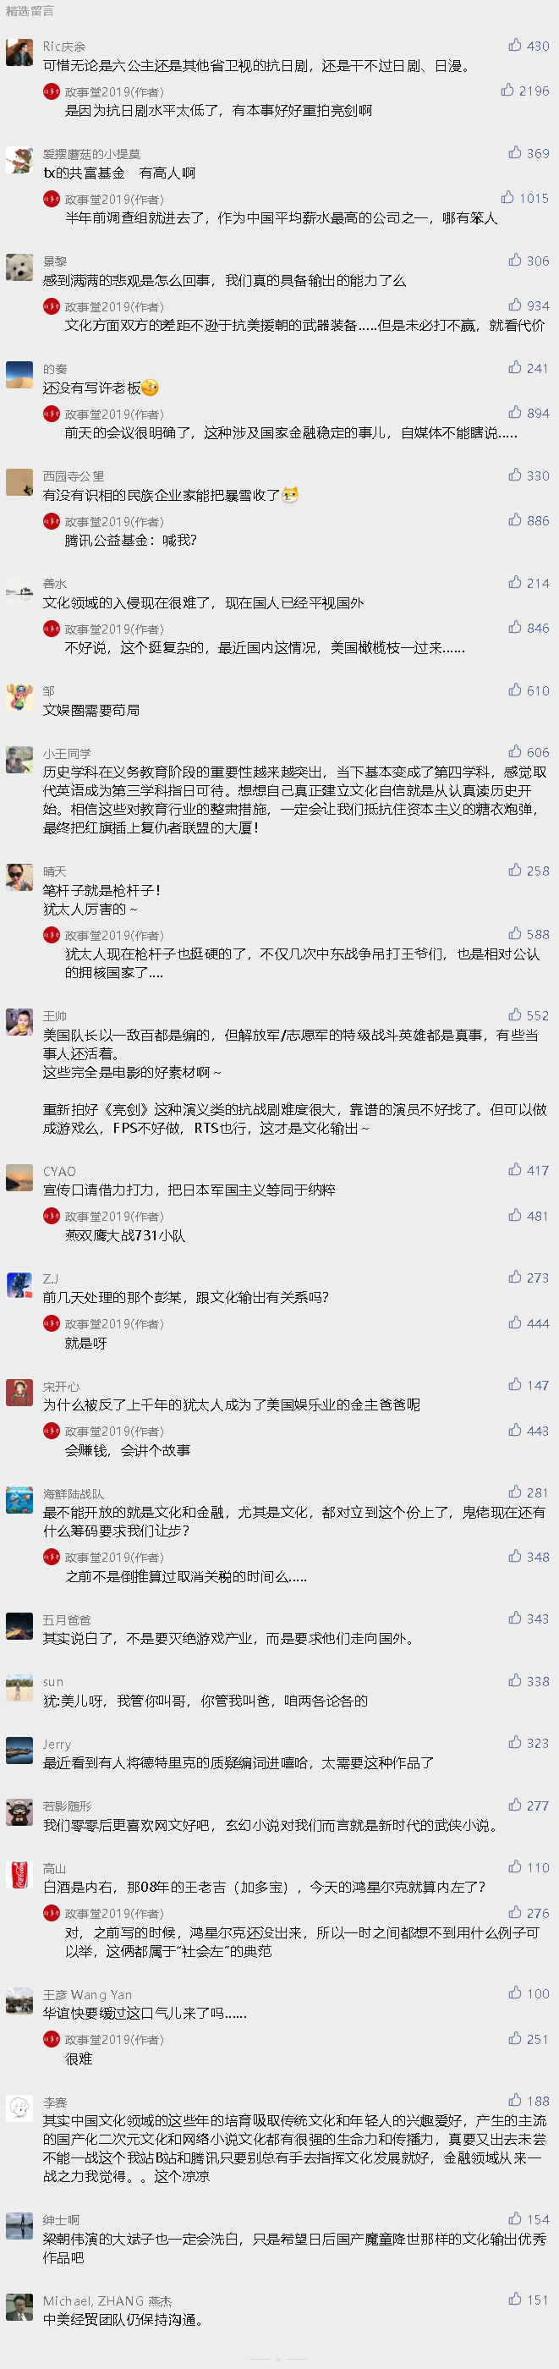Click 政事堂2019 author name under 景黎's comment
Image resolution: width=559 pixels, height=2369 pixels.
pos(114,307)
